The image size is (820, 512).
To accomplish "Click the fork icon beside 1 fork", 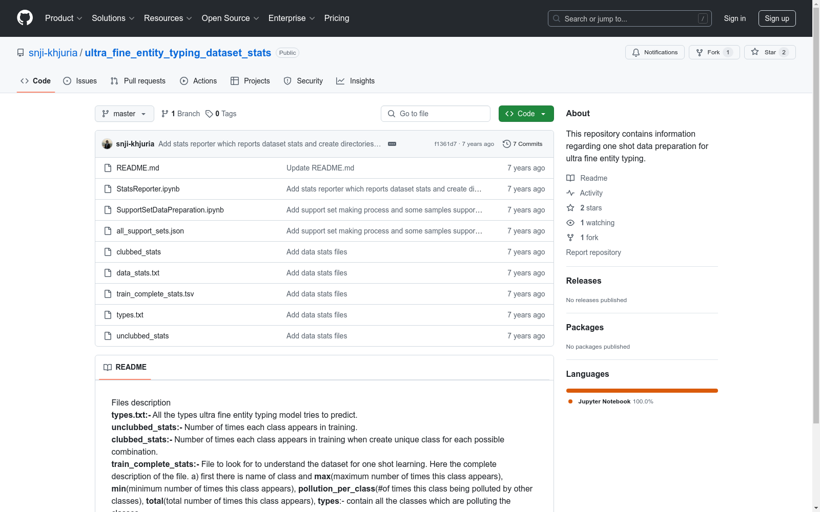I will click(570, 238).
